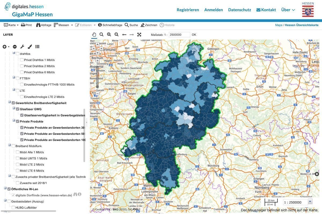Enable Mobil LTE 6 Mbit/s layer
The image size is (322, 214).
click(17, 171)
